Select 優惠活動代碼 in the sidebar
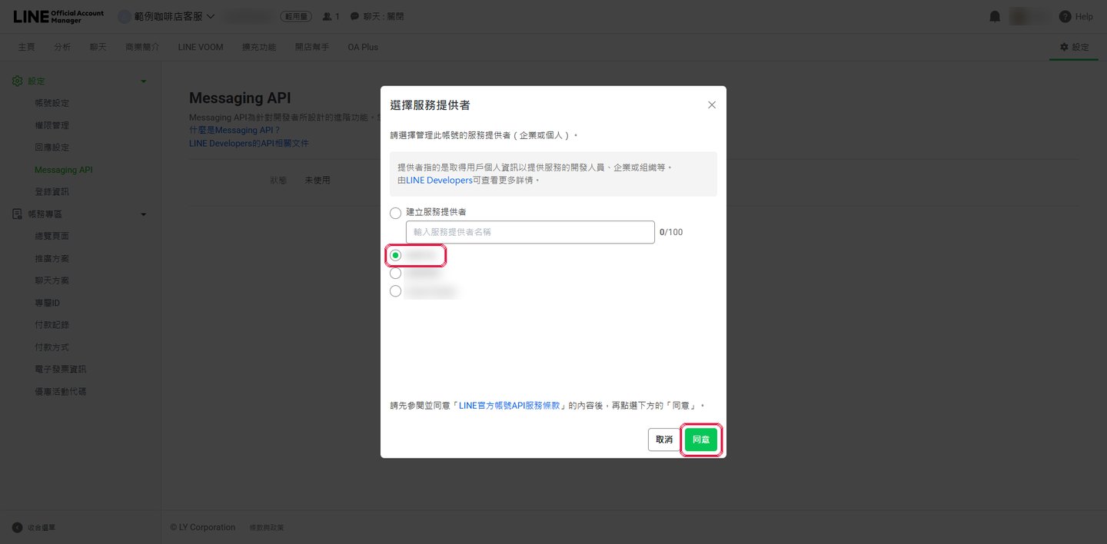1107x544 pixels. click(x=61, y=392)
